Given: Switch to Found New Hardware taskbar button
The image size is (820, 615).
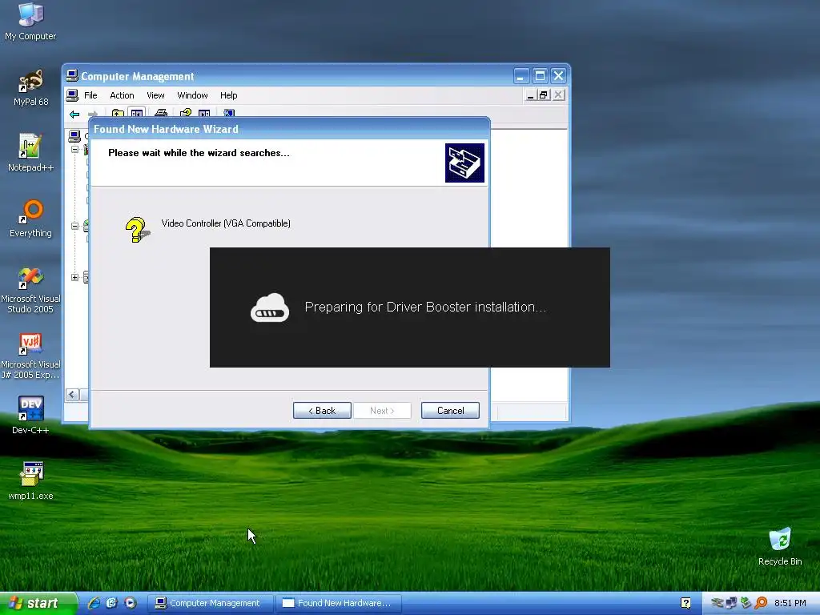Looking at the screenshot, I should tap(339, 603).
